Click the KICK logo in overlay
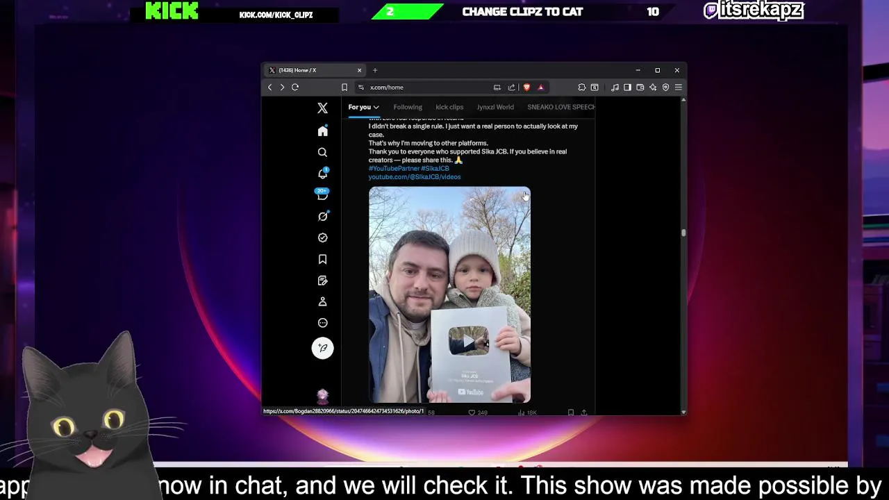The width and height of the screenshot is (889, 500). coord(172,11)
